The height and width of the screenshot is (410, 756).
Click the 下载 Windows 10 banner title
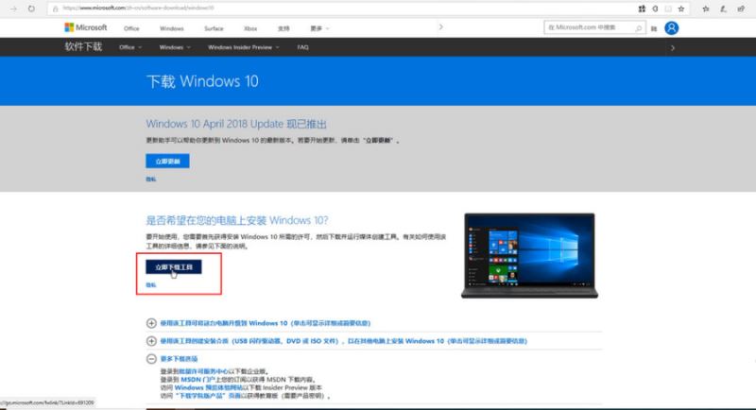point(202,81)
